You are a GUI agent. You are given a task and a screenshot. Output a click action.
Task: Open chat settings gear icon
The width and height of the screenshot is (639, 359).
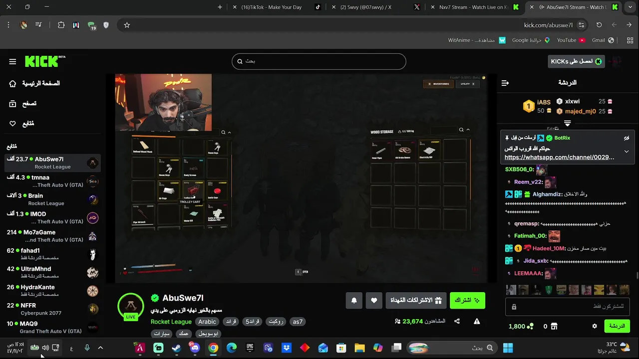pos(594,326)
